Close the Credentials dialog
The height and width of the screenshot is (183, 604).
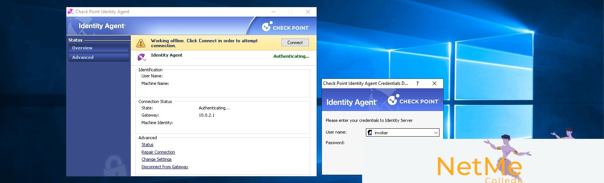(435, 83)
